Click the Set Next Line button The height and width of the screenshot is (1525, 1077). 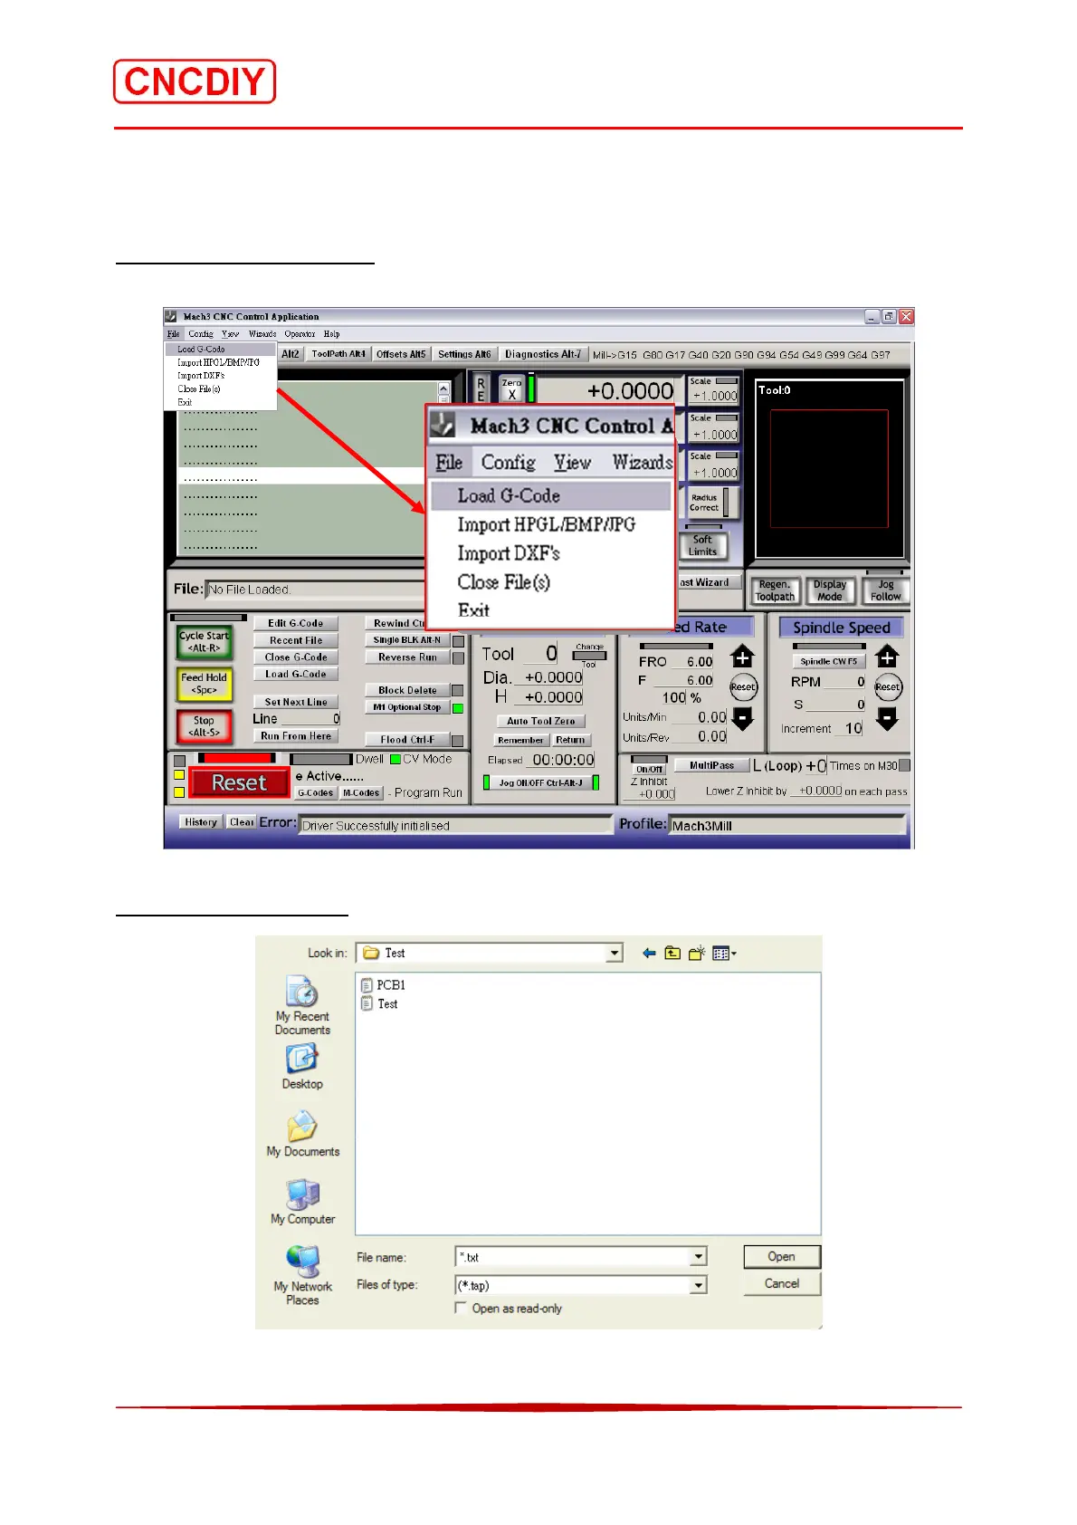[x=295, y=702]
